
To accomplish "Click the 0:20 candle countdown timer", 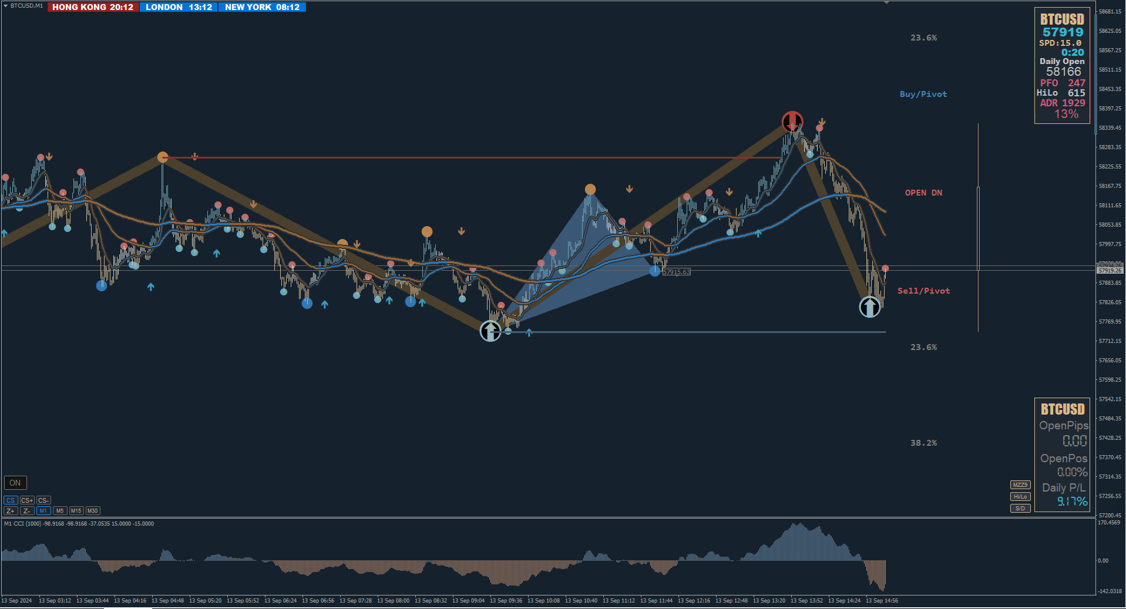I will pos(1073,52).
